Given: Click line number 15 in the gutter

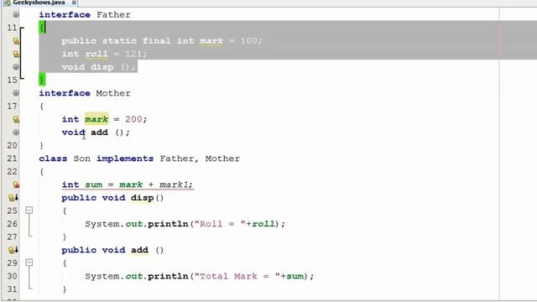Looking at the screenshot, I should pyautogui.click(x=12, y=81).
